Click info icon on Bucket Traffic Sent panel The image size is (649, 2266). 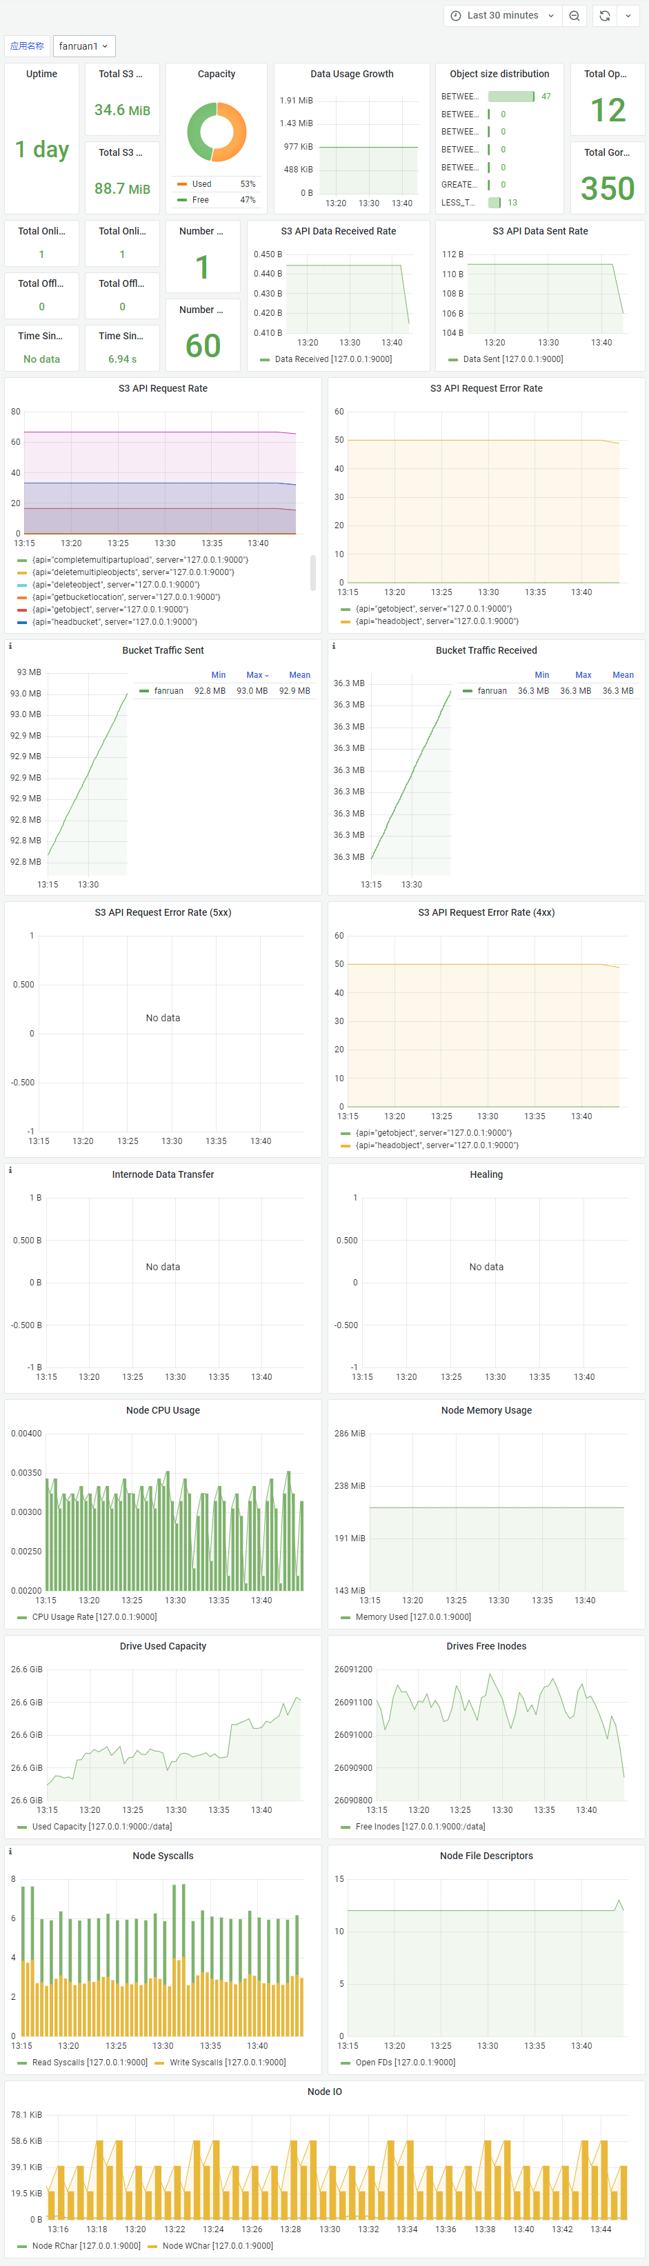[10, 645]
